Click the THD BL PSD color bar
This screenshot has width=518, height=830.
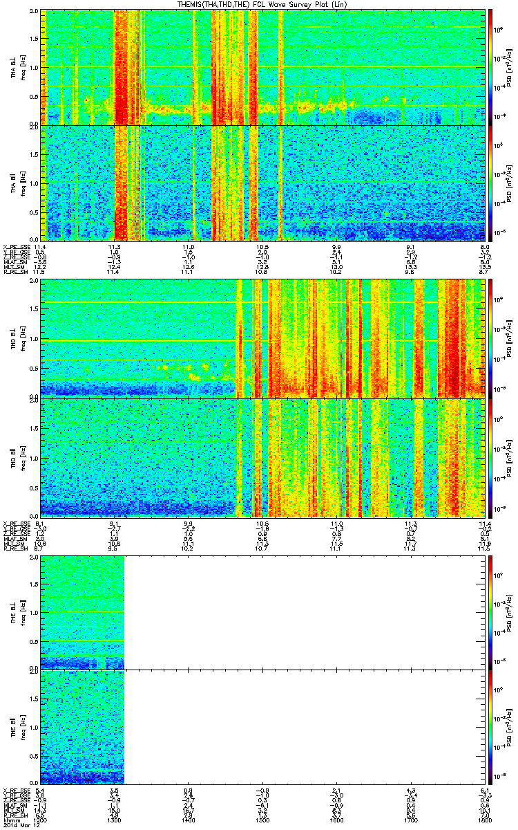(x=490, y=338)
